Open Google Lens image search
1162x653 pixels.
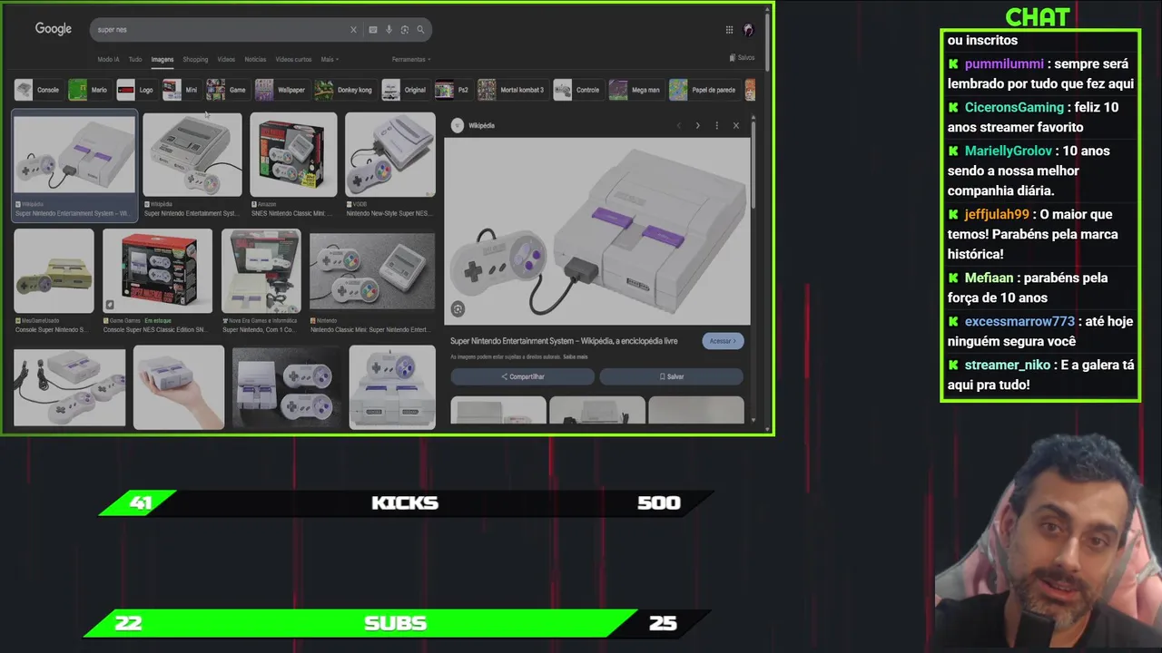click(x=405, y=30)
